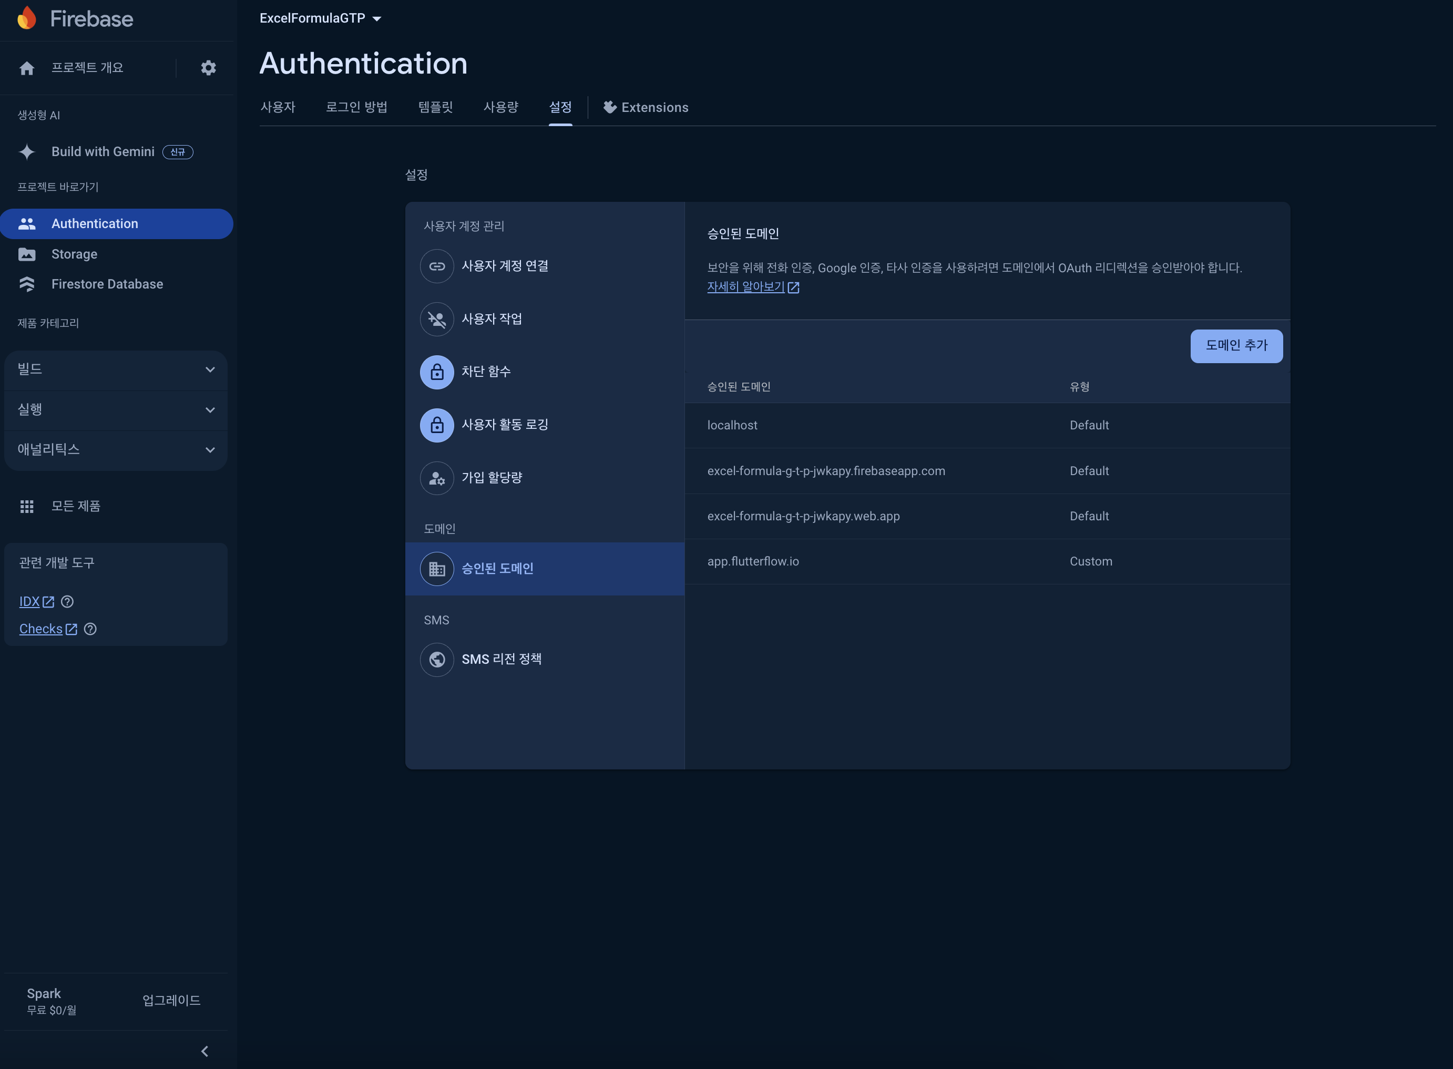Click the 도메인 추가 button

coord(1236,346)
